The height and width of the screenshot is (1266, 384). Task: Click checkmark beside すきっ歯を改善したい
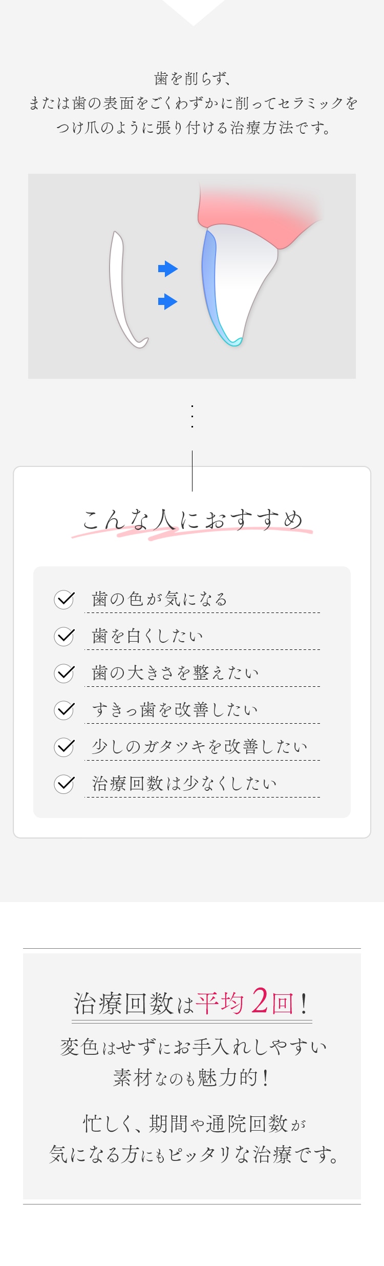tap(65, 710)
